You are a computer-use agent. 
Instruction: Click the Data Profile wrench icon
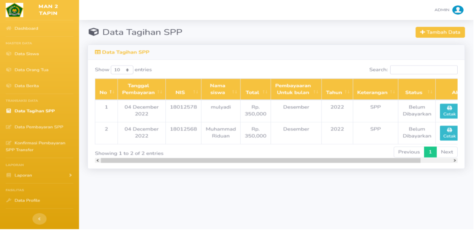[x=9, y=201]
